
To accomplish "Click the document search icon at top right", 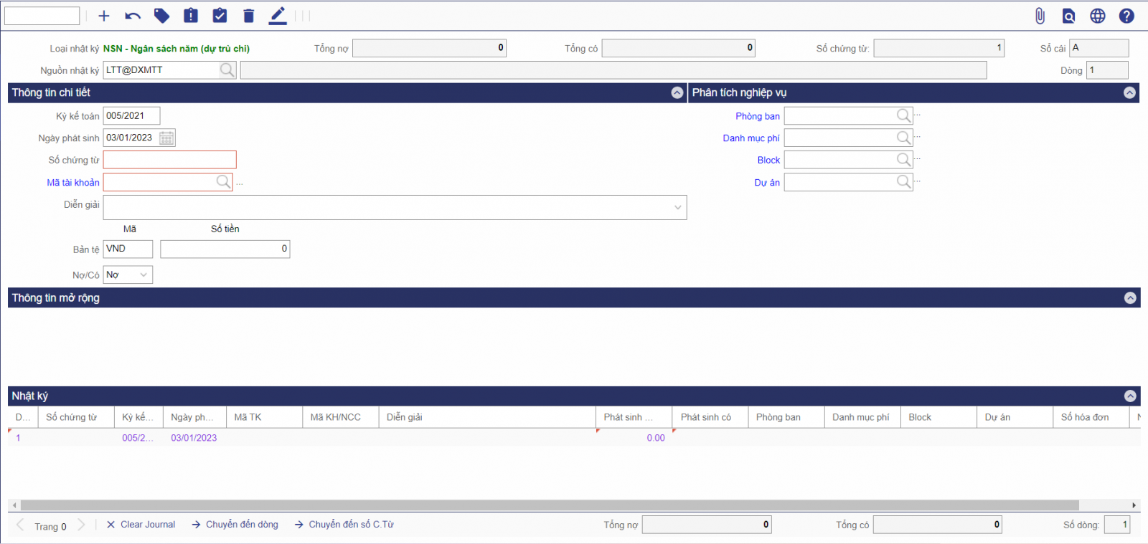I will (x=1069, y=16).
